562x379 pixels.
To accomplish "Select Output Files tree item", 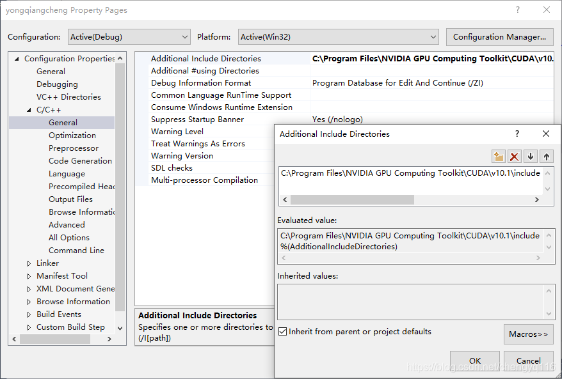I will 70,199.
